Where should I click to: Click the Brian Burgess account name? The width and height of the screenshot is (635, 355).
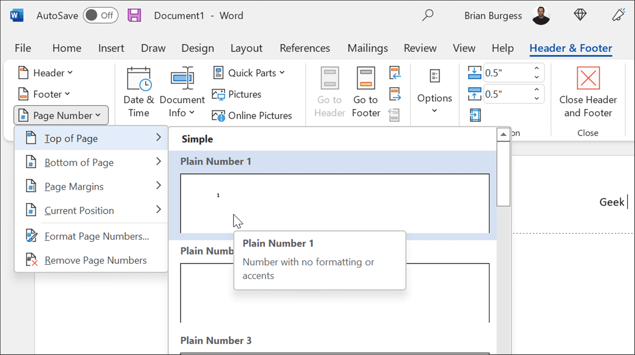tap(493, 15)
